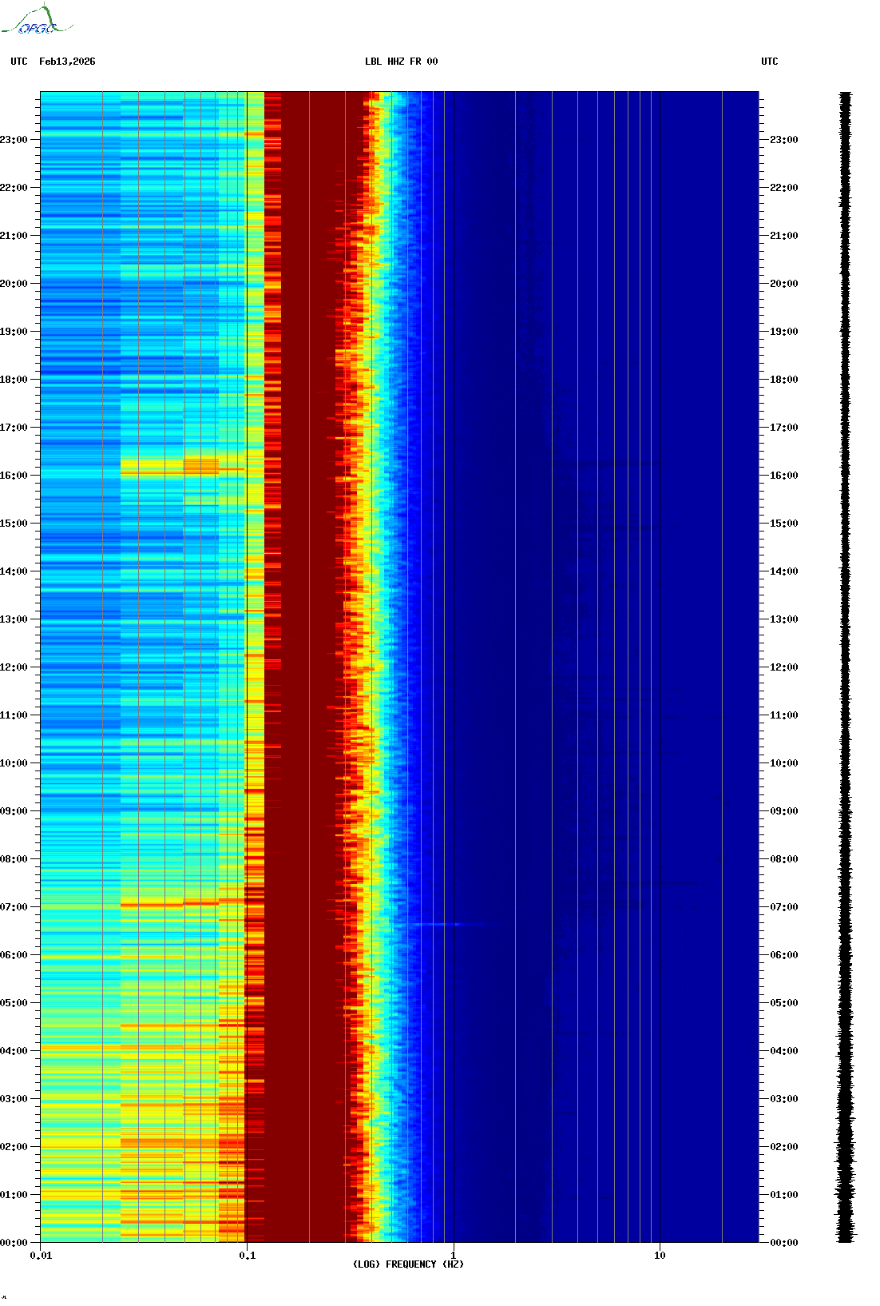This screenshot has height=1306, width=880.
Task: Select 18:00 on the left time axis
Action: (x=14, y=380)
